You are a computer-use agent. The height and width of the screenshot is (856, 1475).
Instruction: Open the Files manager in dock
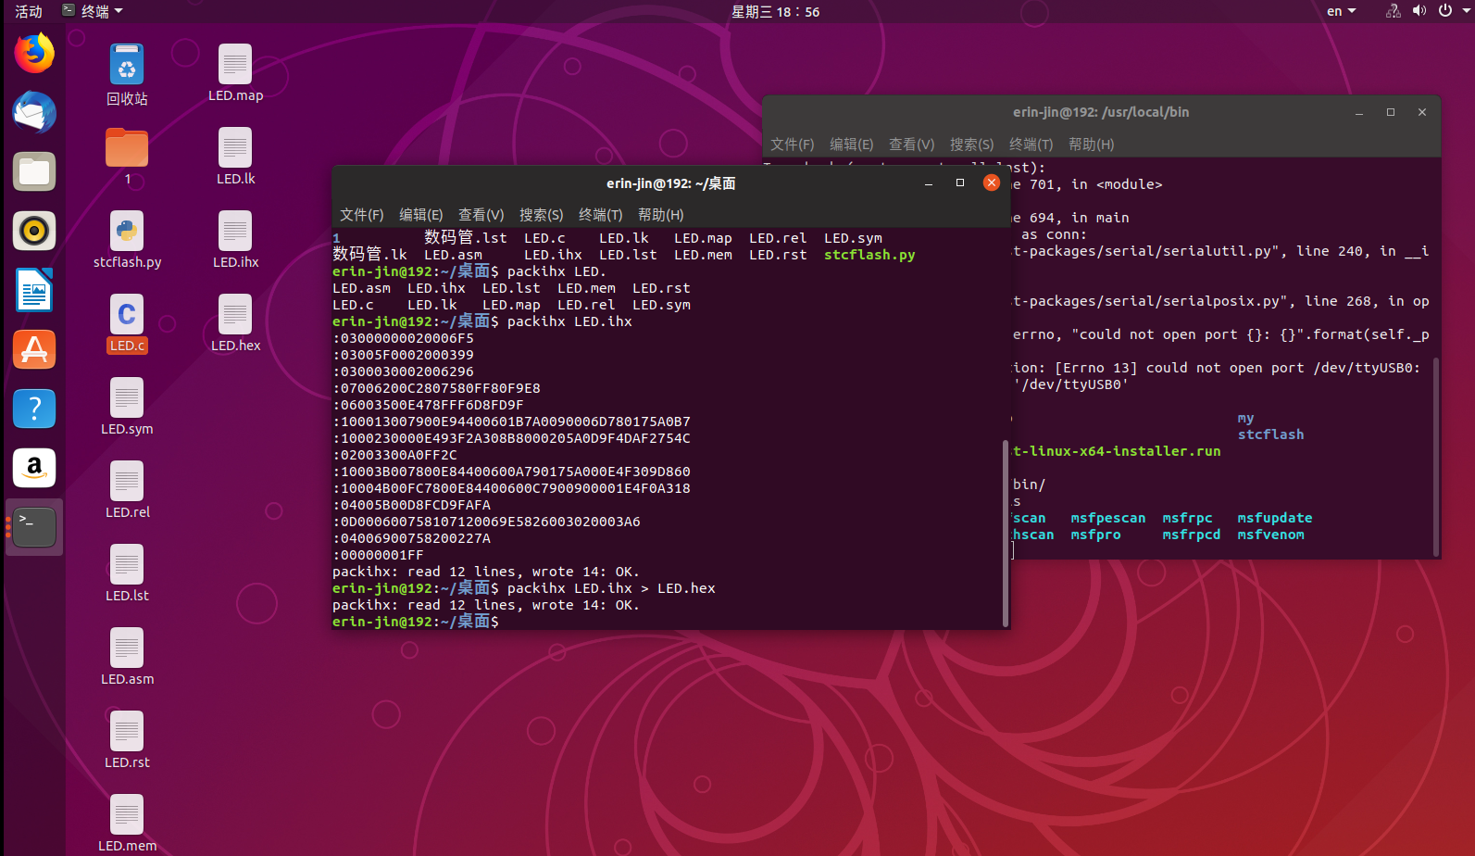pos(34,171)
